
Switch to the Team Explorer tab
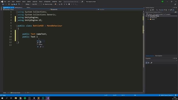(x=159, y=56)
